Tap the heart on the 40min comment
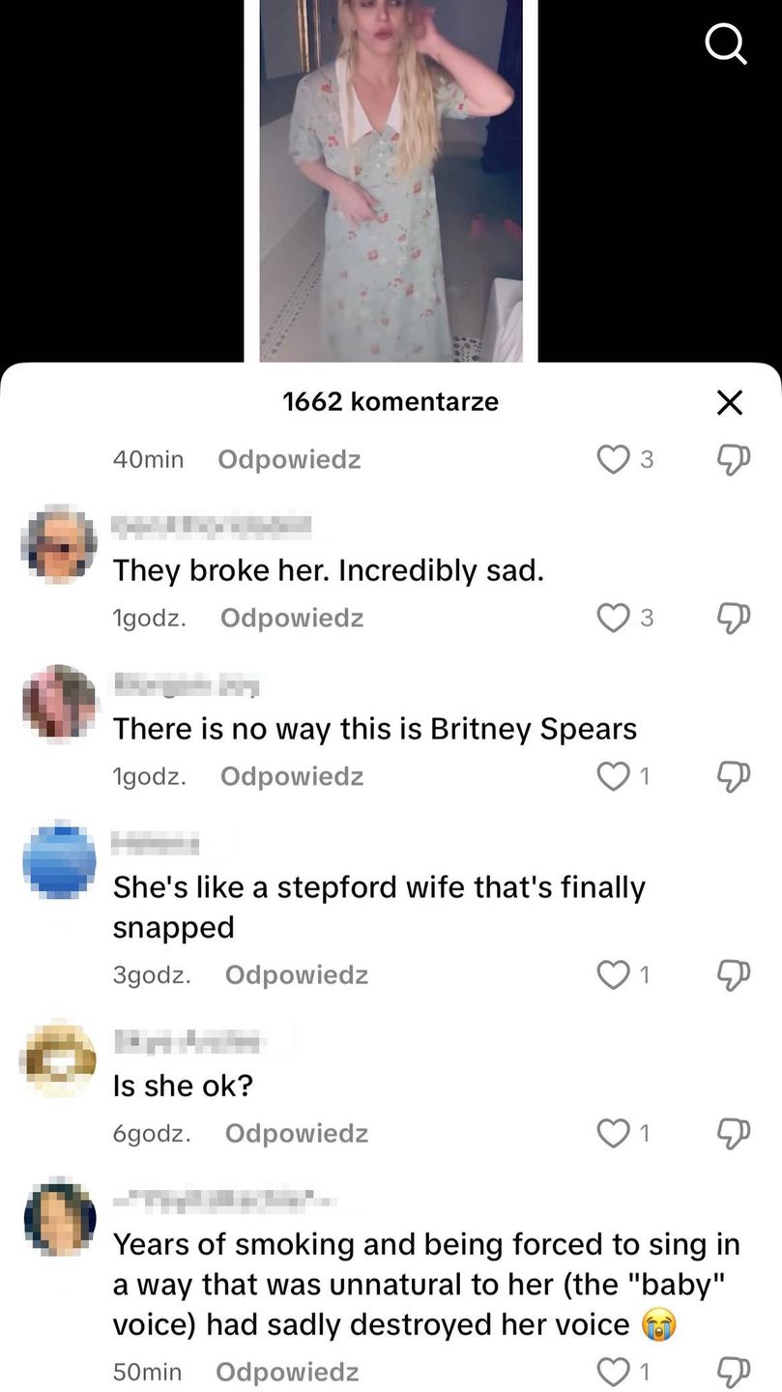Screen dimensions: 782x1392 pyautogui.click(x=613, y=458)
